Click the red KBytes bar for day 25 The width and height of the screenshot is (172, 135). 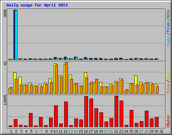[131, 118]
